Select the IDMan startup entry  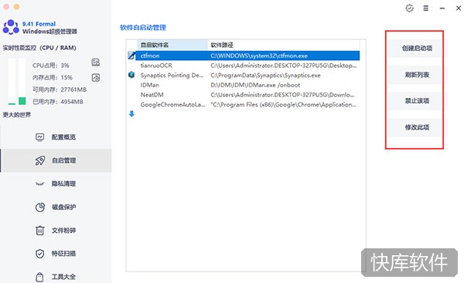pos(247,85)
